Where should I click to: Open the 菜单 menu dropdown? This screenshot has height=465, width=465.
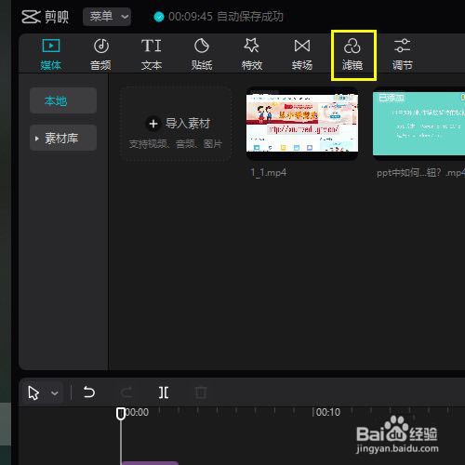pos(107,17)
